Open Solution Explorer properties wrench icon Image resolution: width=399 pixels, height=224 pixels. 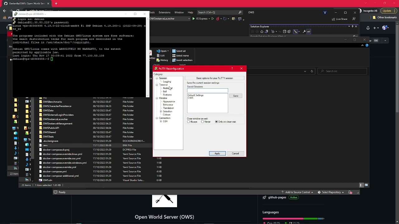click(x=304, y=31)
